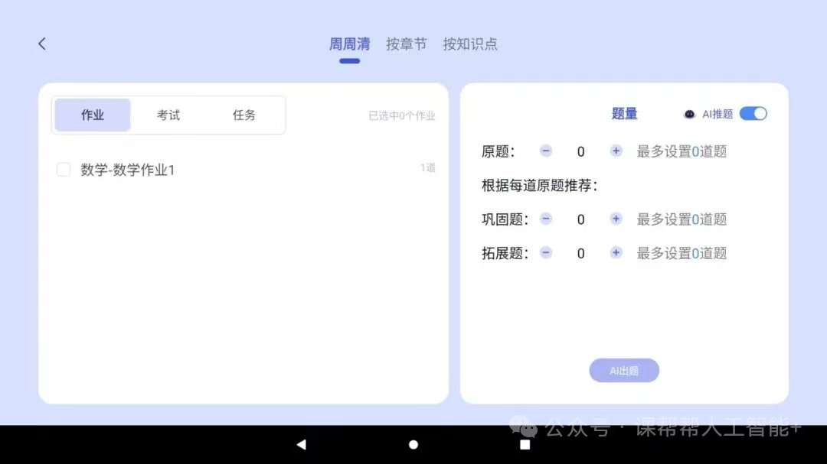This screenshot has height=464, width=827.
Task: Increase 拓展题 count with plus icon
Action: pyautogui.click(x=616, y=253)
